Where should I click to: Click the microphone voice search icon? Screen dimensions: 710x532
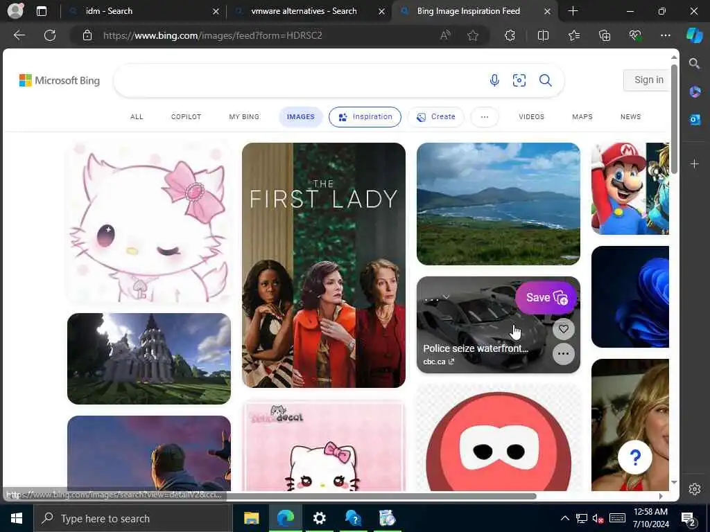tap(494, 80)
